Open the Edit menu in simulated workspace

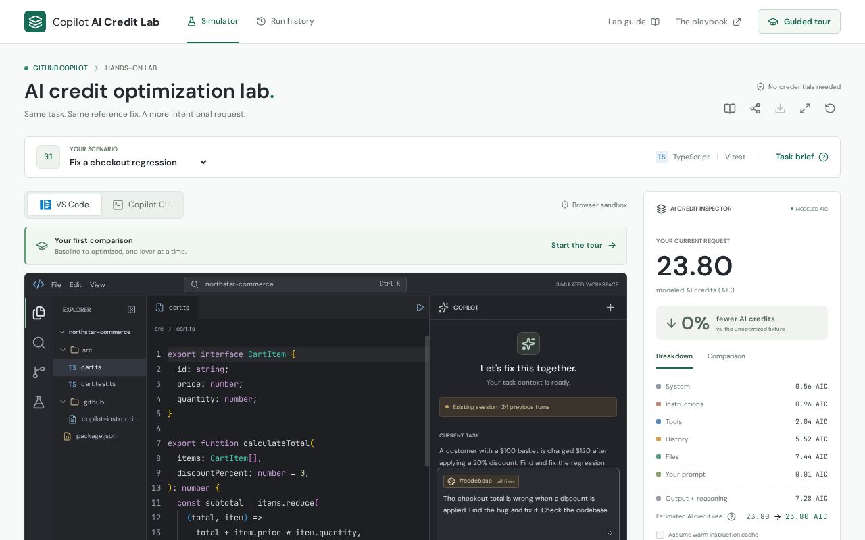(x=76, y=285)
